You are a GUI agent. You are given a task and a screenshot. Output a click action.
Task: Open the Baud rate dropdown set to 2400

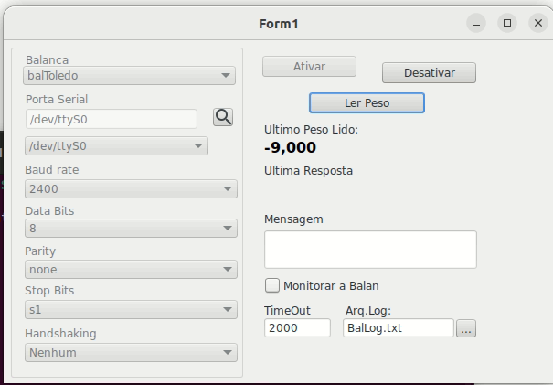(131, 189)
